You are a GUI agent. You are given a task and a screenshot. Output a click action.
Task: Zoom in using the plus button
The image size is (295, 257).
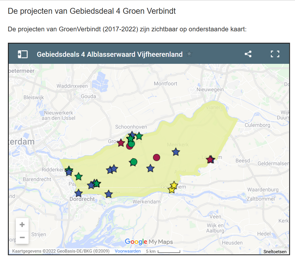tap(22, 225)
